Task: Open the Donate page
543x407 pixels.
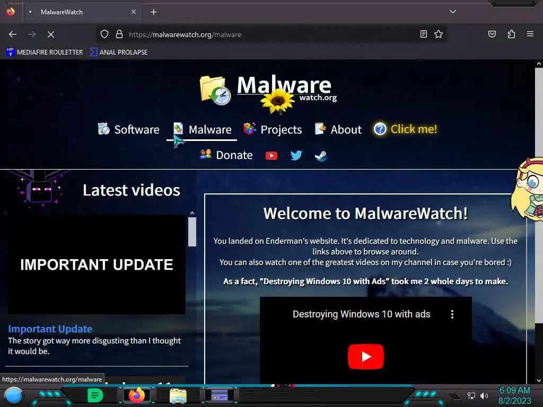Action: (226, 155)
